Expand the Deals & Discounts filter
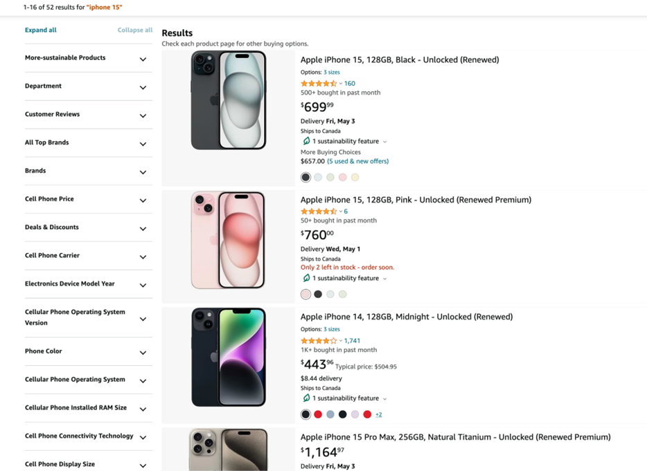 (143, 228)
